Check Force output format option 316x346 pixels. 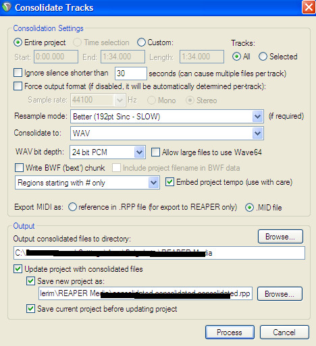tap(18, 86)
